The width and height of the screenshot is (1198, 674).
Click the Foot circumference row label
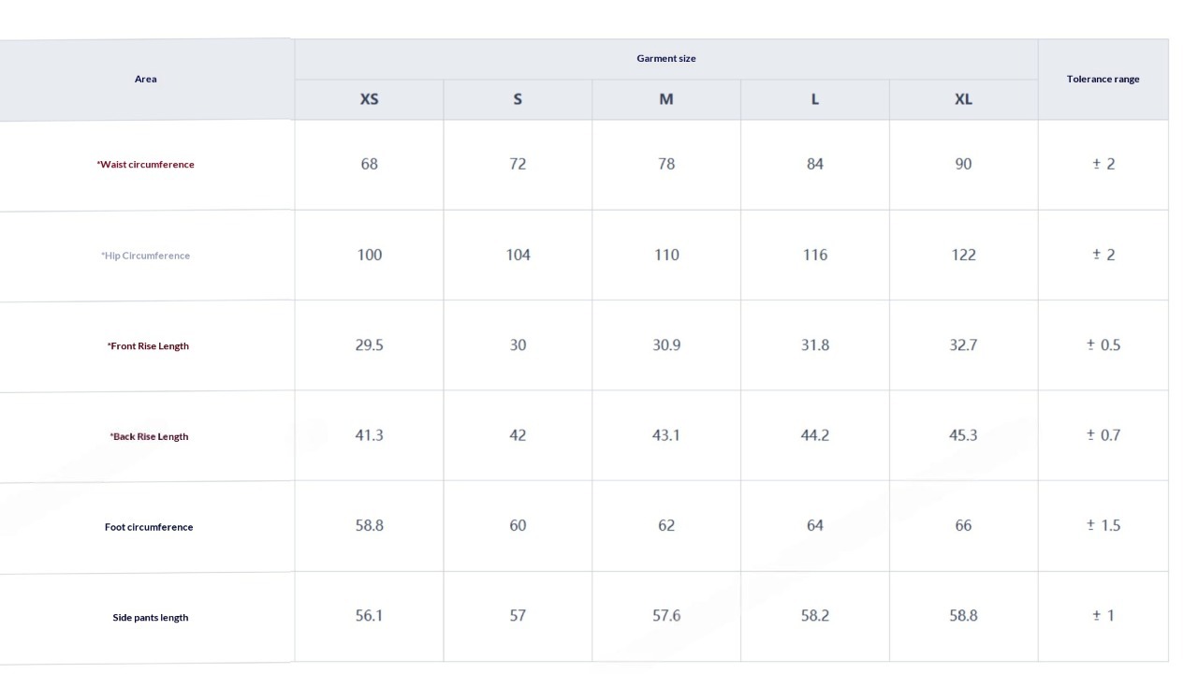point(149,527)
